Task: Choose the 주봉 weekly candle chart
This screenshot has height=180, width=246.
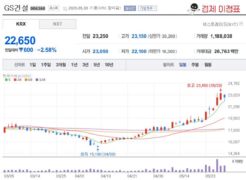Action: click(x=195, y=65)
